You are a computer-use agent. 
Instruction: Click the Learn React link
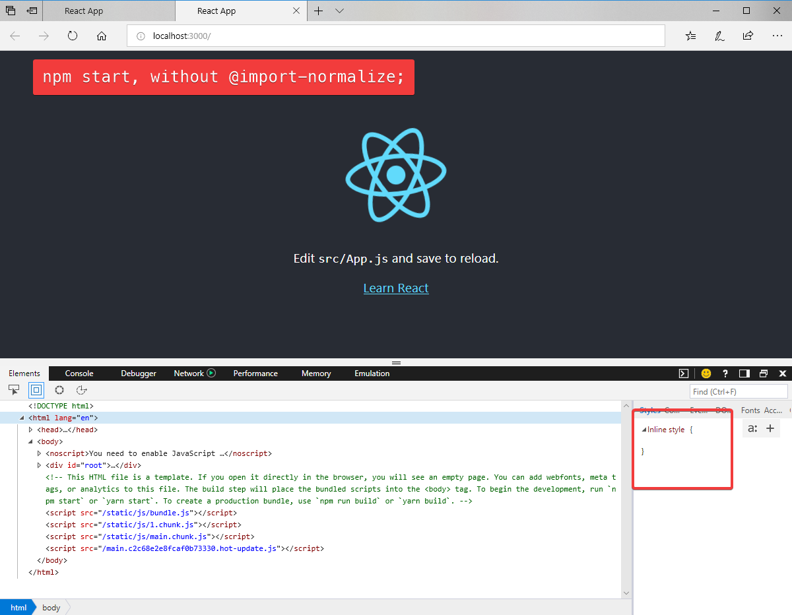point(396,288)
